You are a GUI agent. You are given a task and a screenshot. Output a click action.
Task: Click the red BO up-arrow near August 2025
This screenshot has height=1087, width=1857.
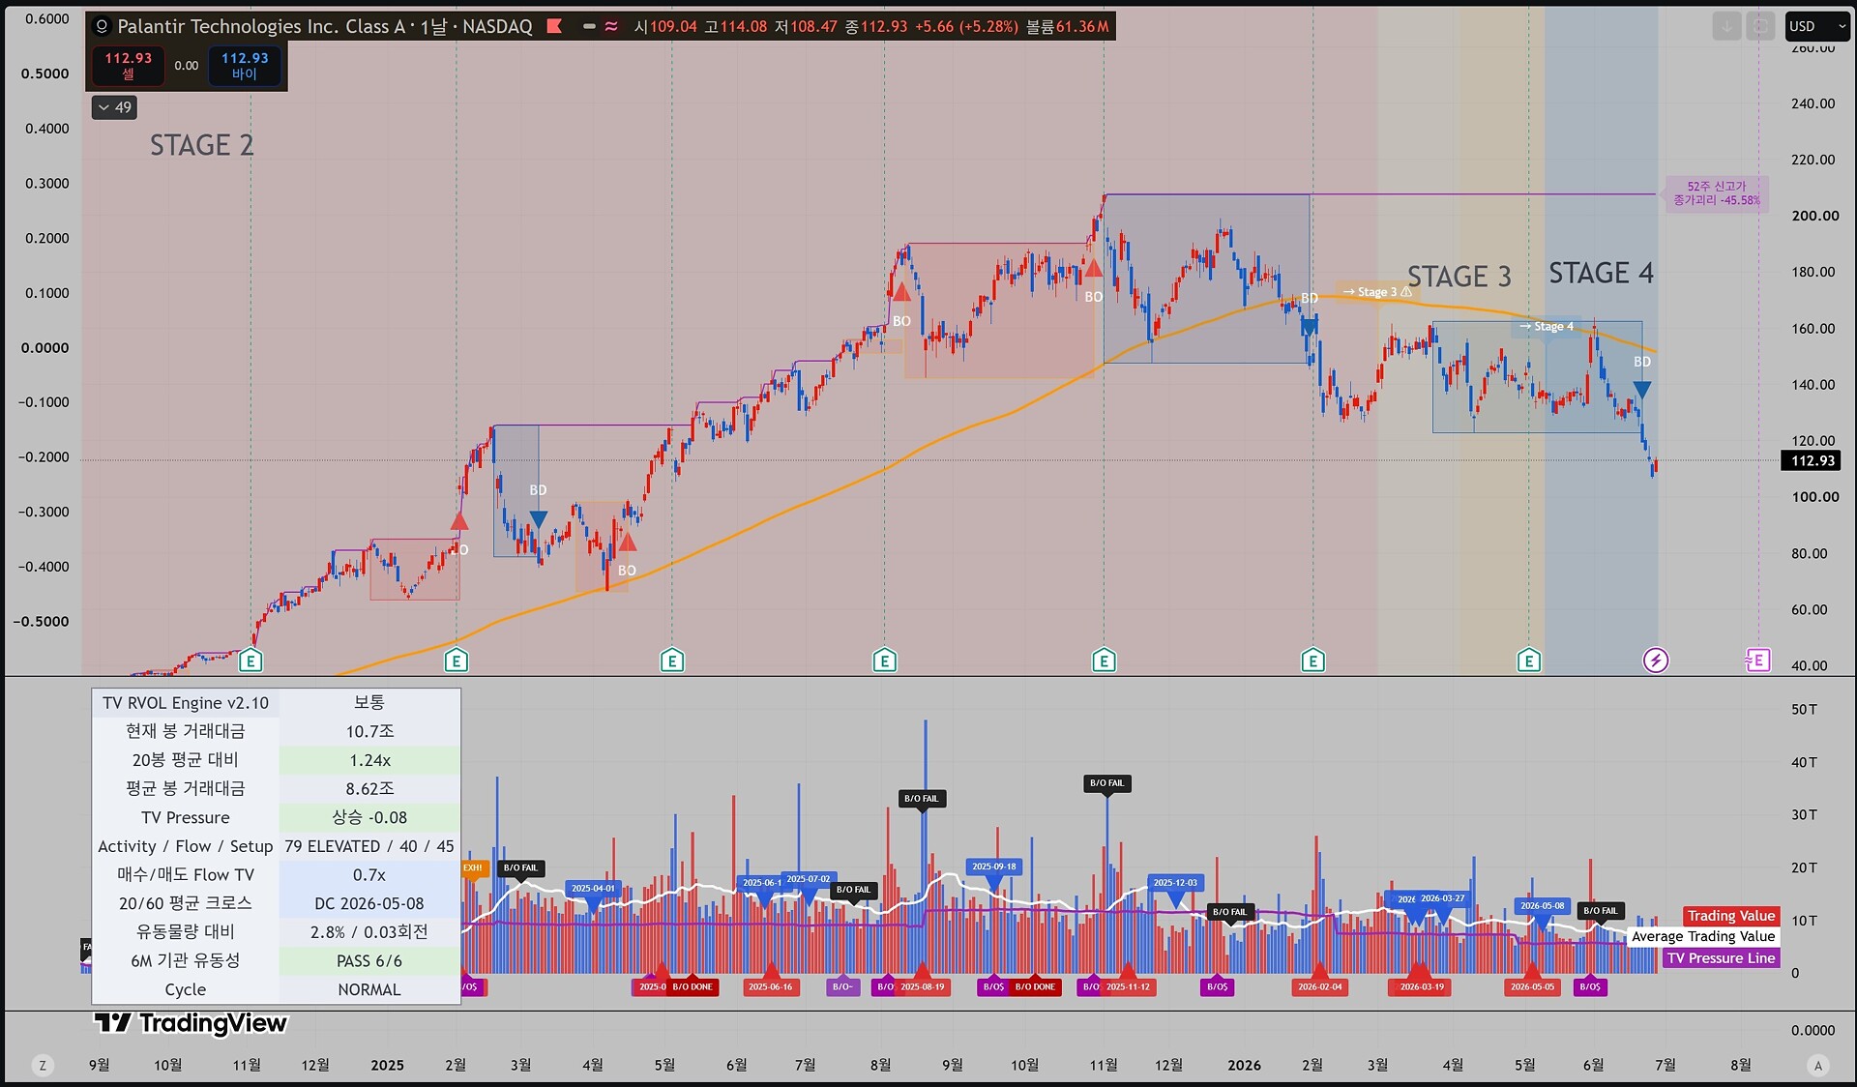pyautogui.click(x=901, y=291)
